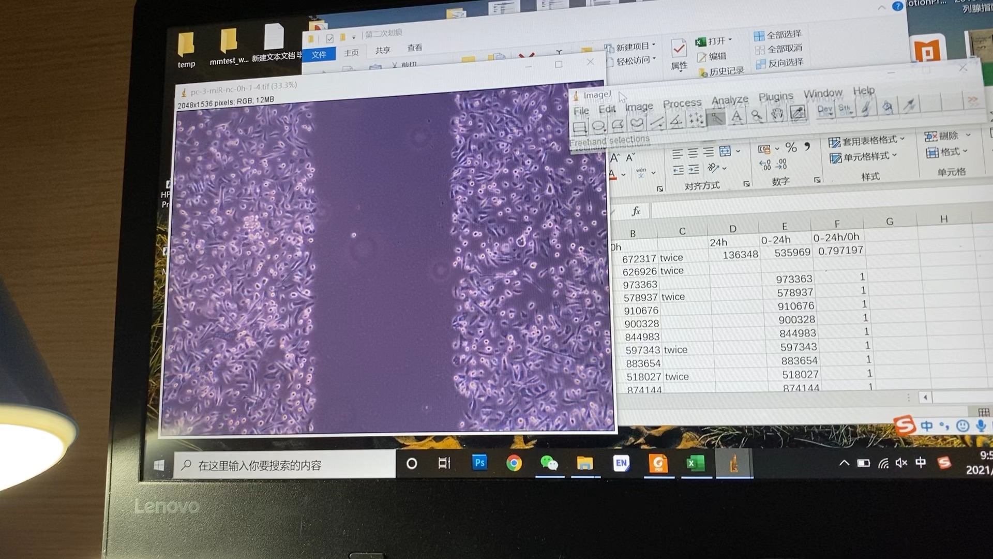Click Excel sheet scroll left arrow
Viewport: 993px width, 559px height.
[925, 398]
